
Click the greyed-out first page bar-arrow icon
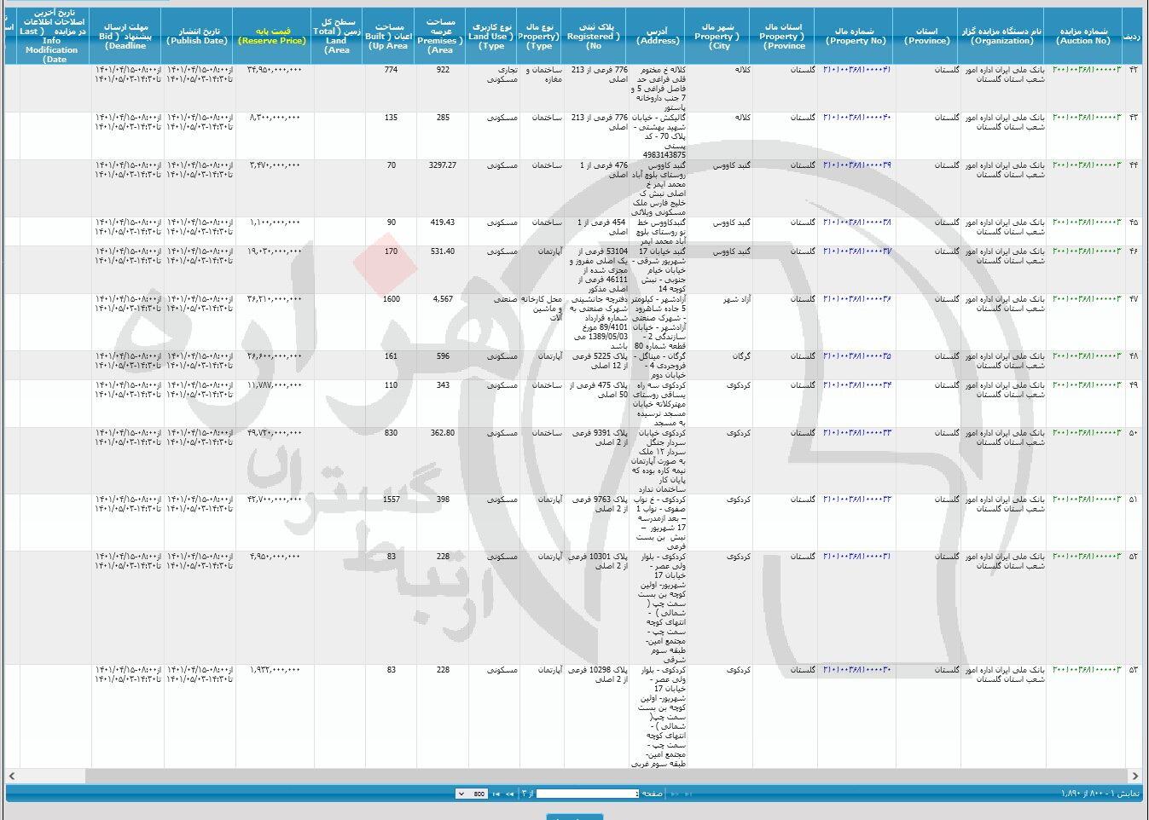(688, 794)
